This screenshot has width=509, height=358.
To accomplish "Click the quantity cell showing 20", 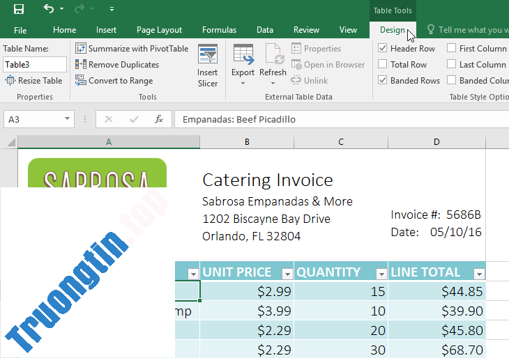I will [x=341, y=330].
